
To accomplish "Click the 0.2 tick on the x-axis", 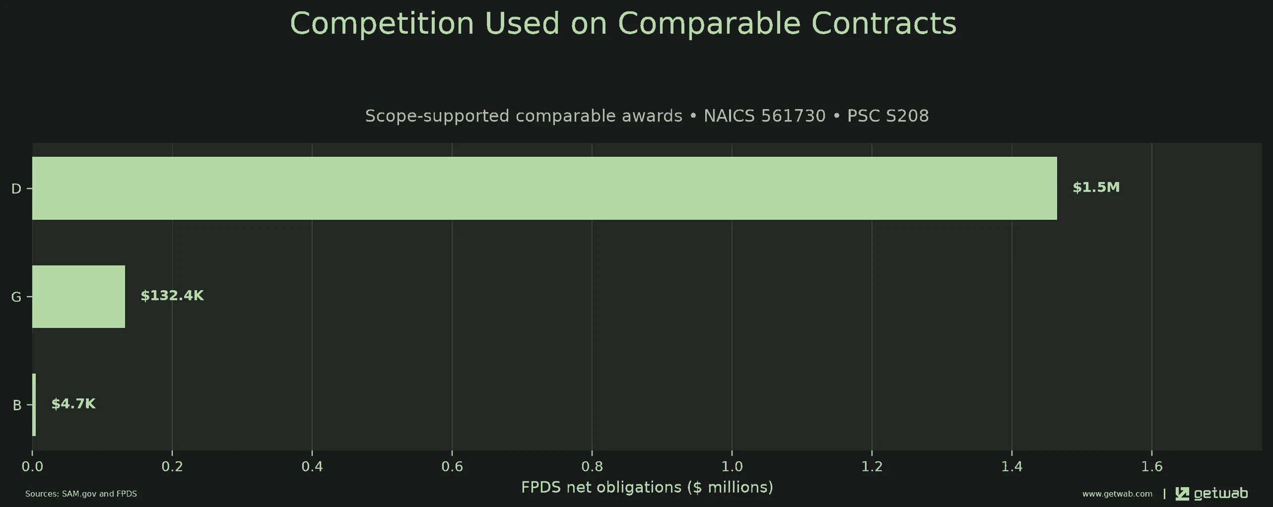I will (x=172, y=466).
